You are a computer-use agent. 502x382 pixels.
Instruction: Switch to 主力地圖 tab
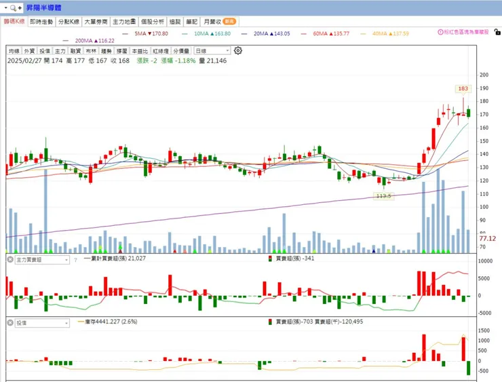tap(124, 22)
